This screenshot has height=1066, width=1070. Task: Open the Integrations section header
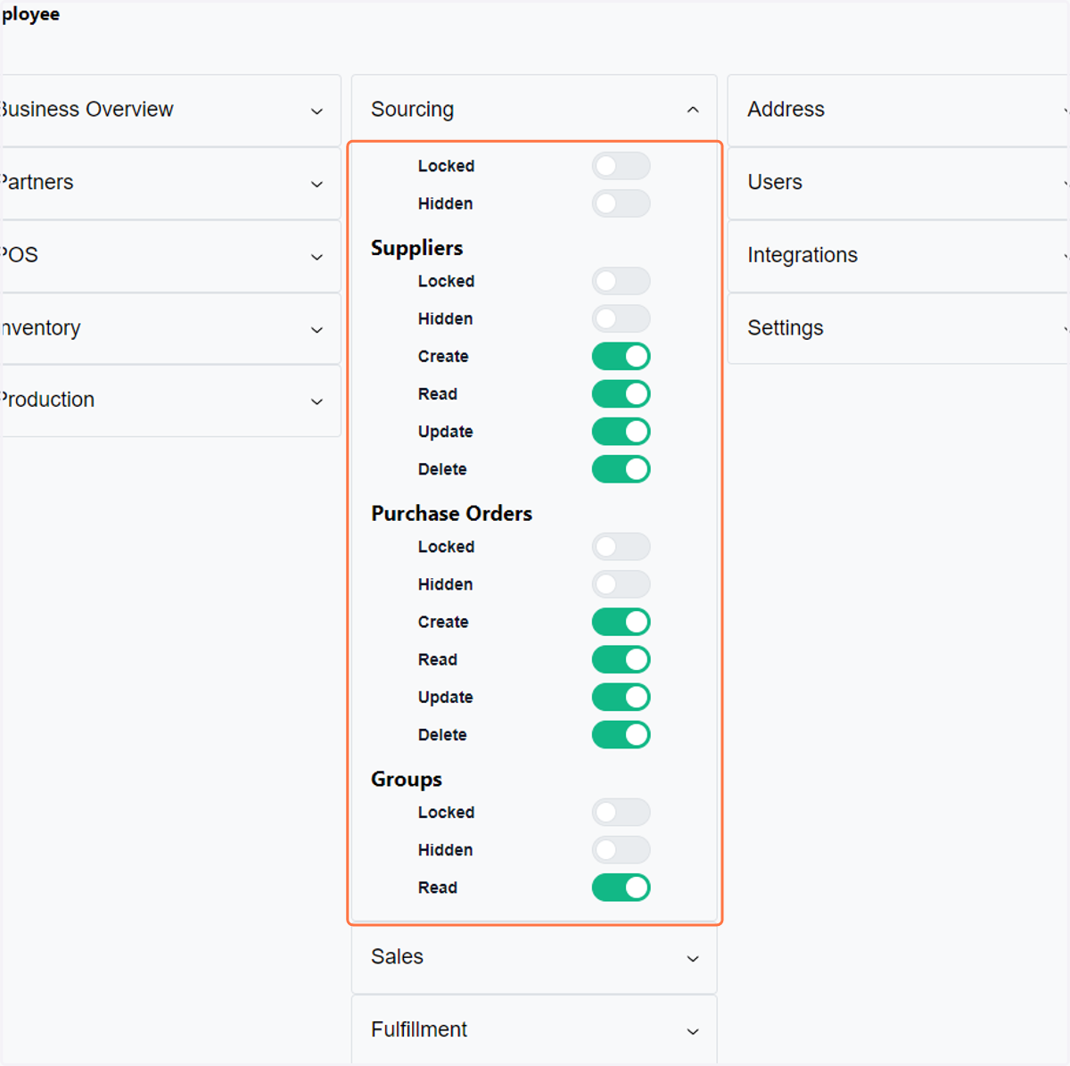899,256
